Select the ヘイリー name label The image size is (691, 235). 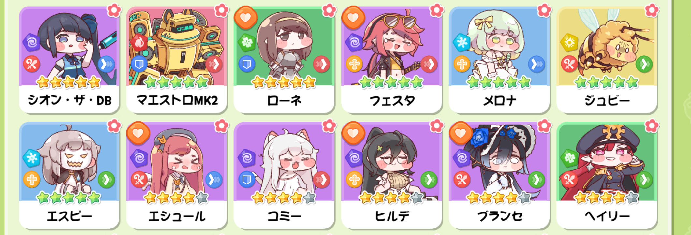607,216
